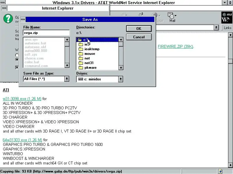Screen dimensions: 233x174
Task: Click Directories list scroll down arrow
Action: click(121, 68)
